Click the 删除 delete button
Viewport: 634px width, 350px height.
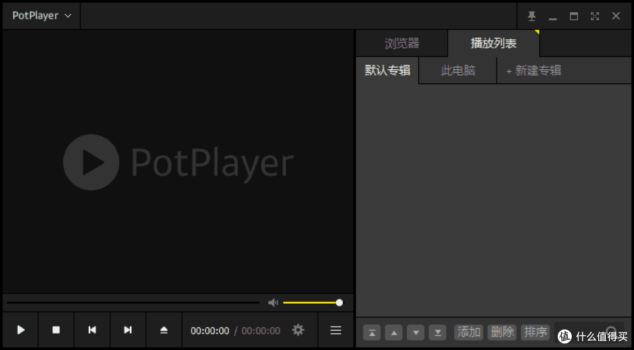point(502,332)
